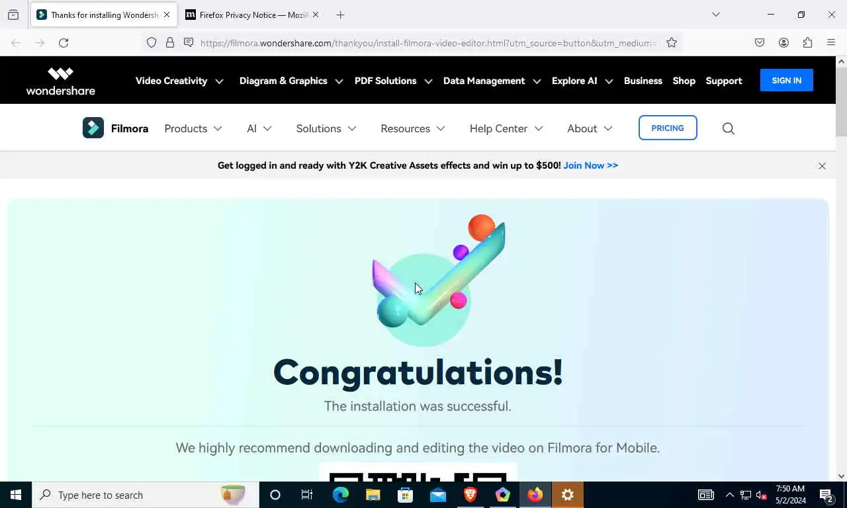
Task: Open the taskbar clock and date
Action: click(x=791, y=495)
